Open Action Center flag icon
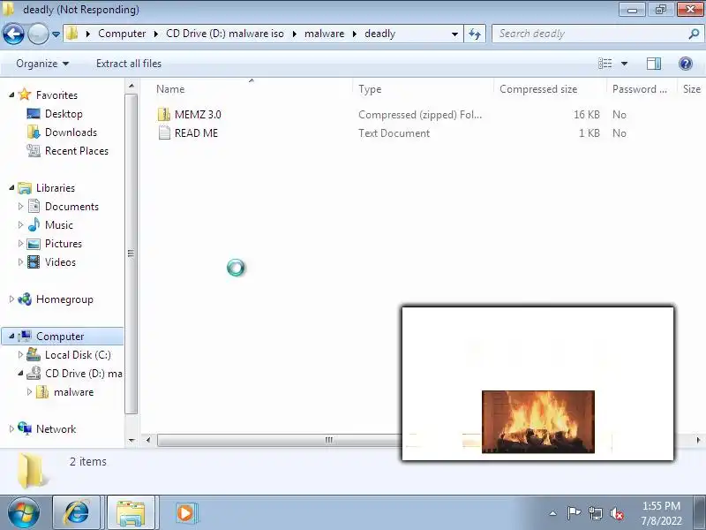 click(574, 513)
